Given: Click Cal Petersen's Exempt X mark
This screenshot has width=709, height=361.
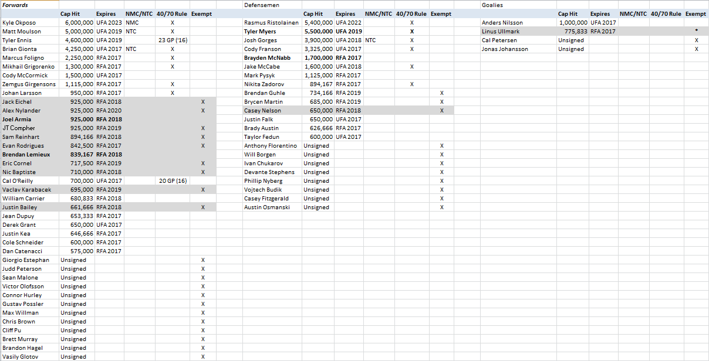Looking at the screenshot, I should click(696, 40).
